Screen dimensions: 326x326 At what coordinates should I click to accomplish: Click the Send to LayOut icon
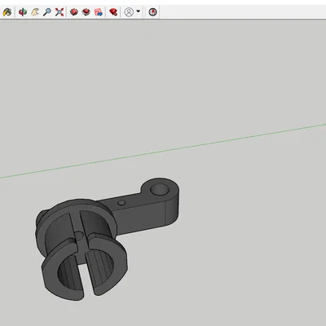(99, 12)
